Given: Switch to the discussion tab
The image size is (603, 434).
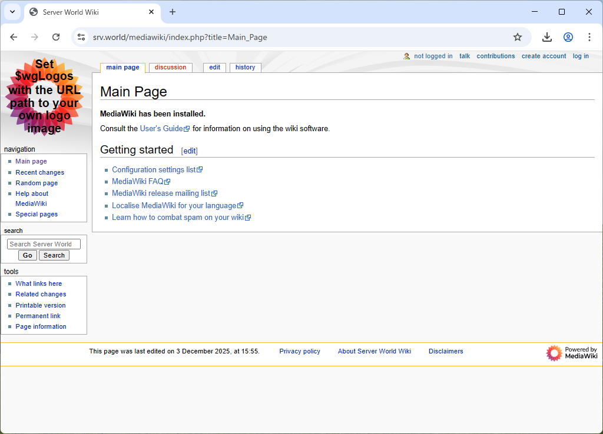Looking at the screenshot, I should pyautogui.click(x=170, y=68).
